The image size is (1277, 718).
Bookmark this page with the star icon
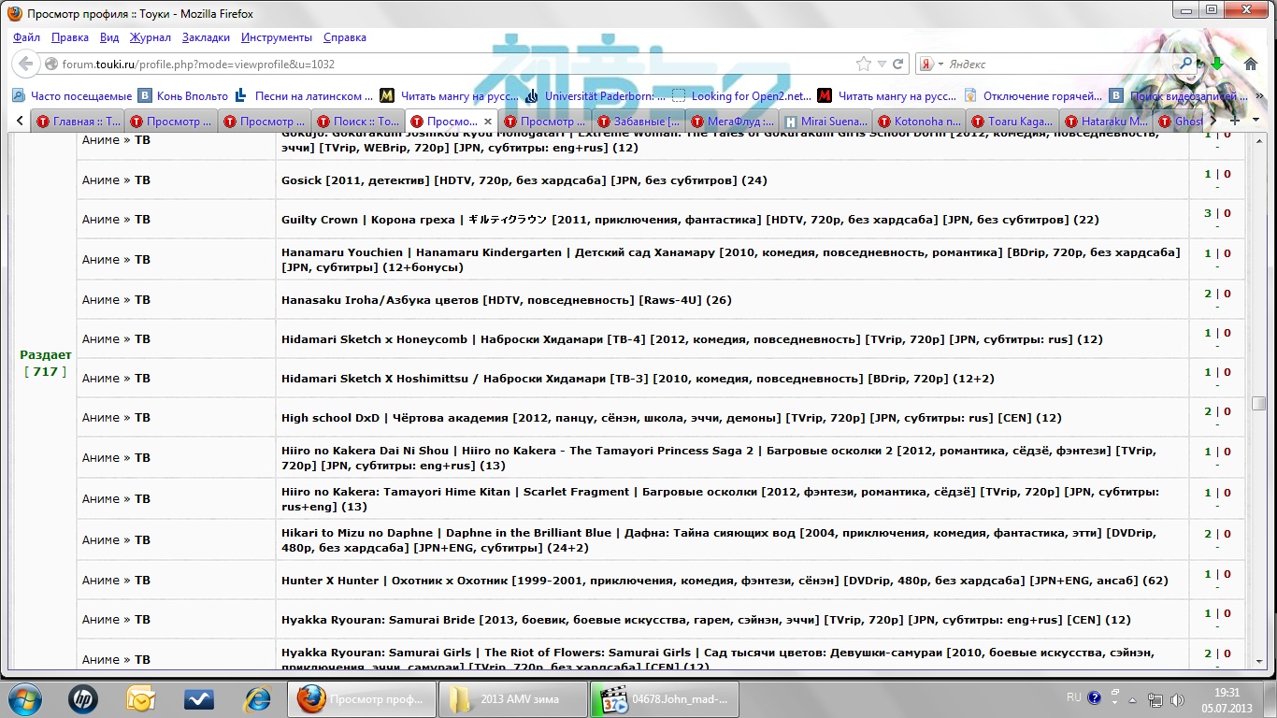coord(864,65)
